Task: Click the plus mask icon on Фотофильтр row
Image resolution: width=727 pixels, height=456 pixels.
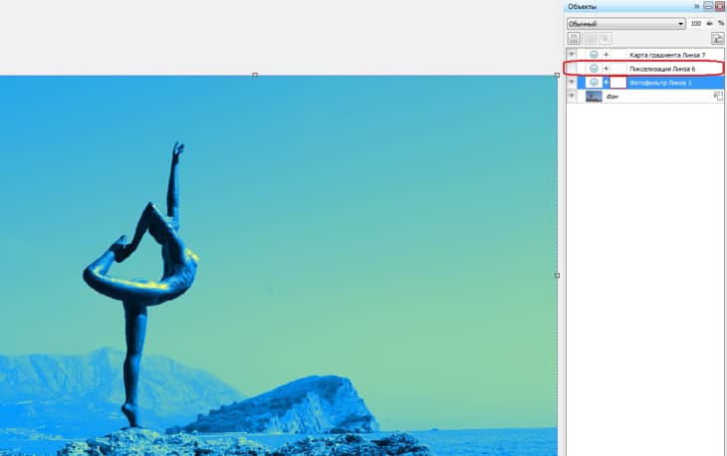Action: coord(606,82)
